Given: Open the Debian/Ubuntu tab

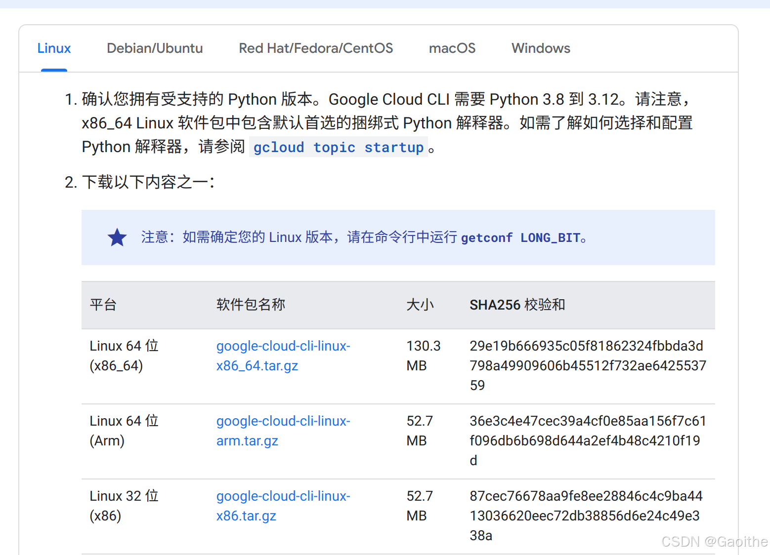Looking at the screenshot, I should click(155, 48).
